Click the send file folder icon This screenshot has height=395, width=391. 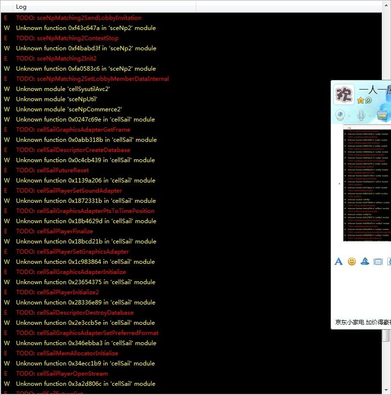coord(382,115)
